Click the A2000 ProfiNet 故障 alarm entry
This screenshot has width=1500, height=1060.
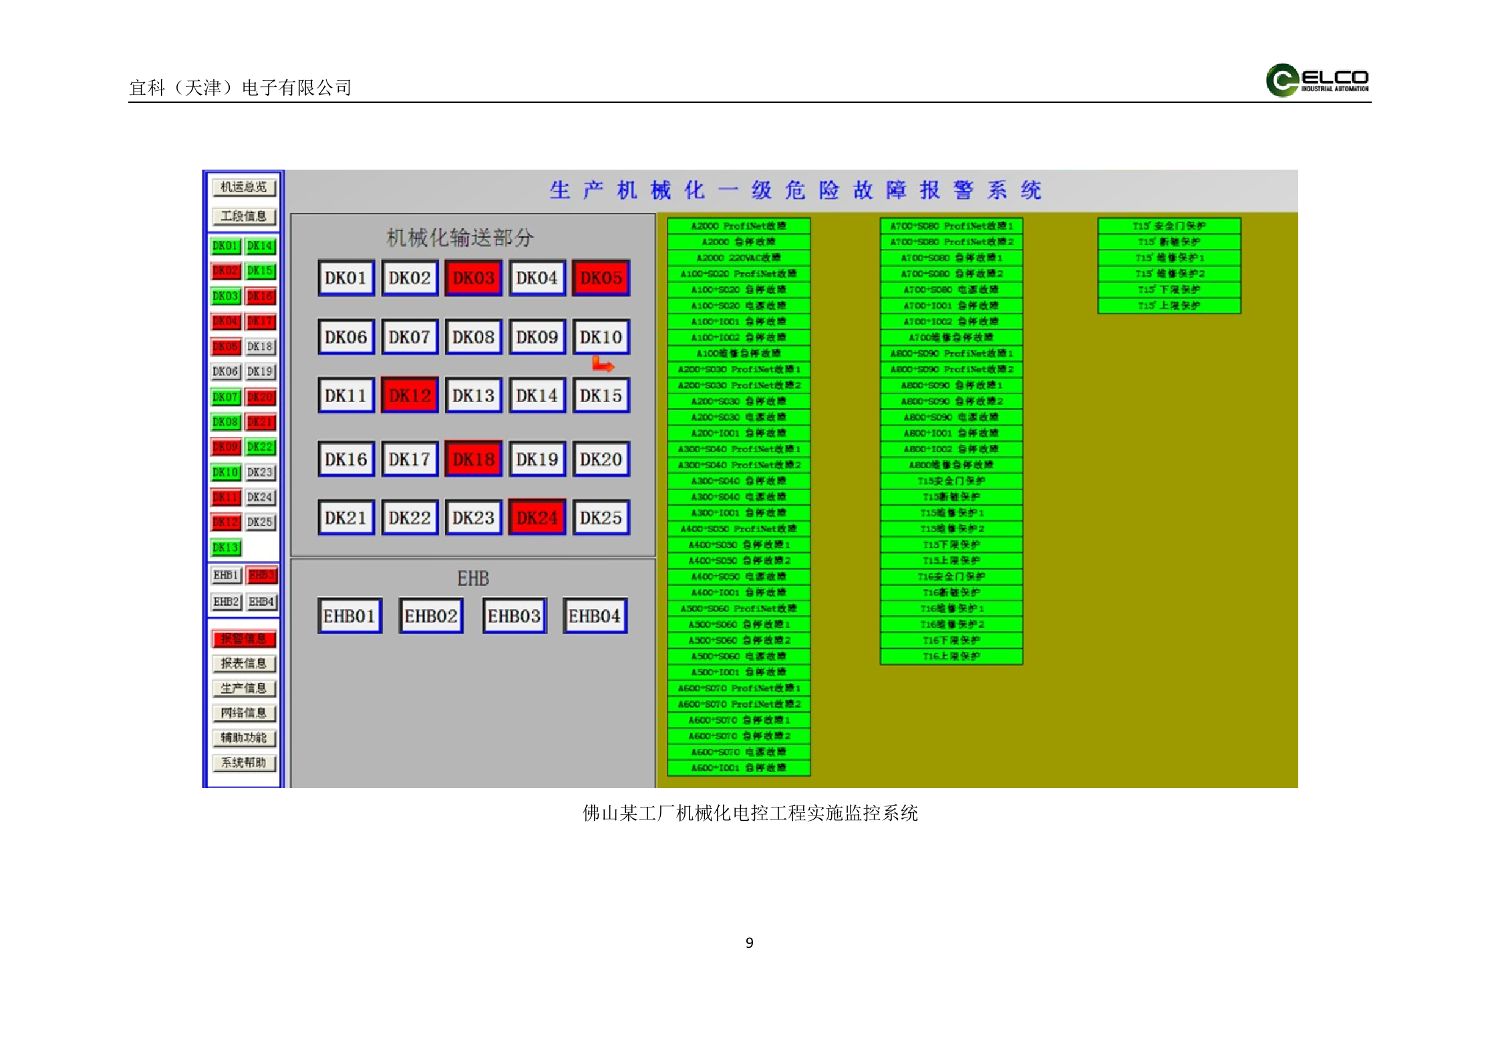738,226
